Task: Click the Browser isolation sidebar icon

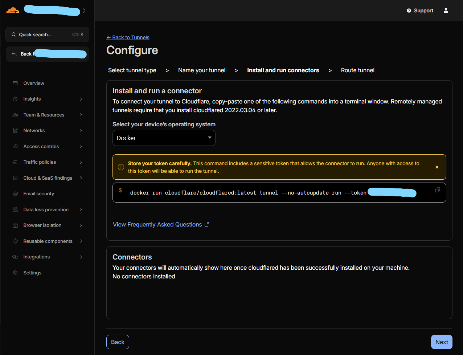Action: [x=15, y=225]
